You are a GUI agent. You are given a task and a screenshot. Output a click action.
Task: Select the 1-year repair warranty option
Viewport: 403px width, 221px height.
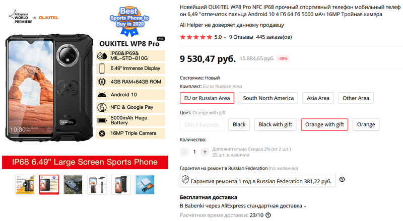point(258,180)
